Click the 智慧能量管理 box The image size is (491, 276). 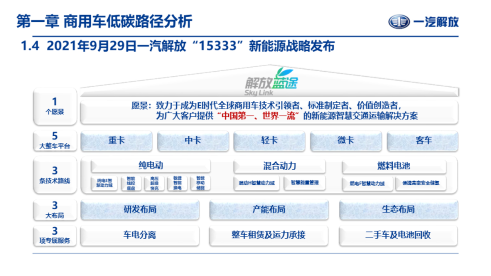tap(305, 183)
